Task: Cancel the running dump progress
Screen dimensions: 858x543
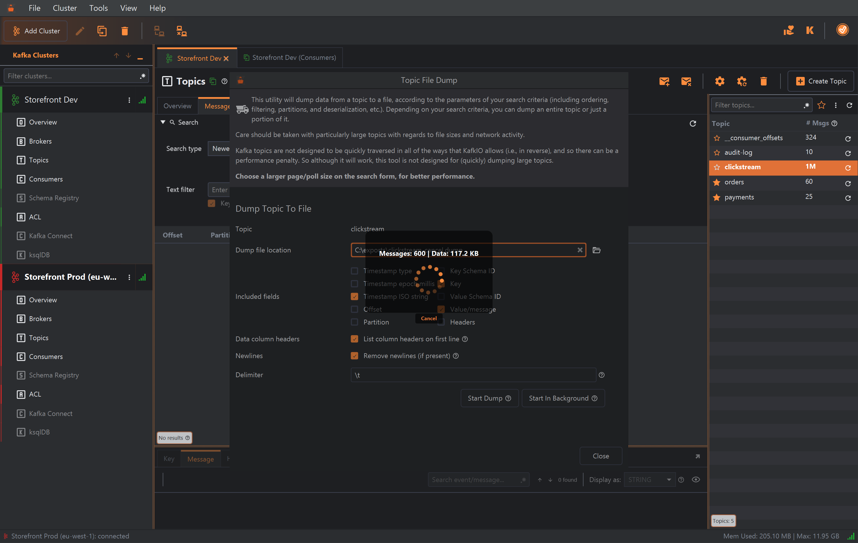Action: [429, 318]
